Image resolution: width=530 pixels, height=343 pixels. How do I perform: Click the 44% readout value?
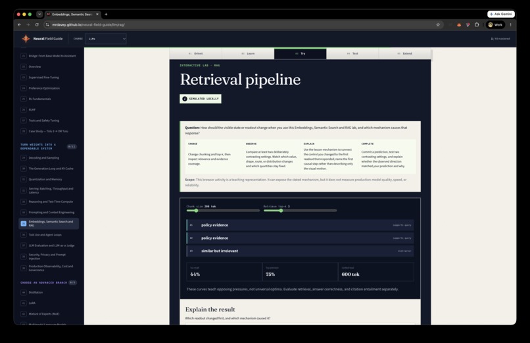pos(195,275)
